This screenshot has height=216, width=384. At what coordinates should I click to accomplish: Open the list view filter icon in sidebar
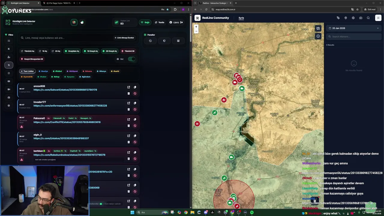9,41
